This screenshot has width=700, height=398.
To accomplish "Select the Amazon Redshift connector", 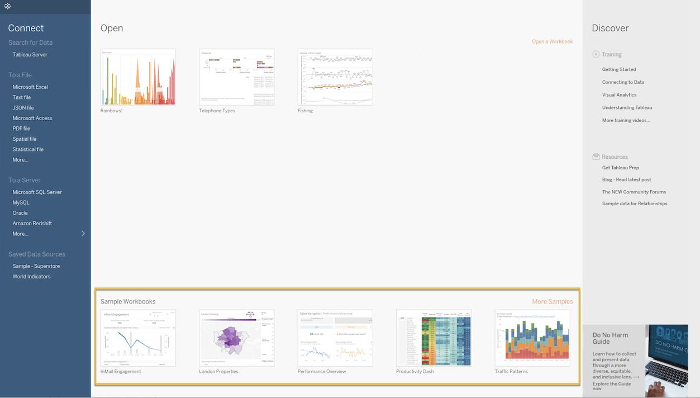I will tap(32, 224).
